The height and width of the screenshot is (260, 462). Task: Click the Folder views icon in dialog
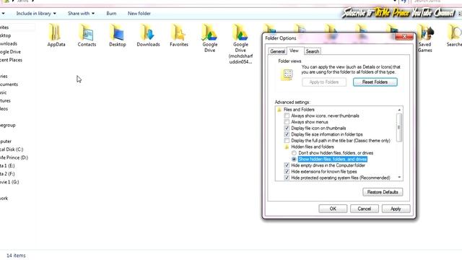tap(287, 74)
